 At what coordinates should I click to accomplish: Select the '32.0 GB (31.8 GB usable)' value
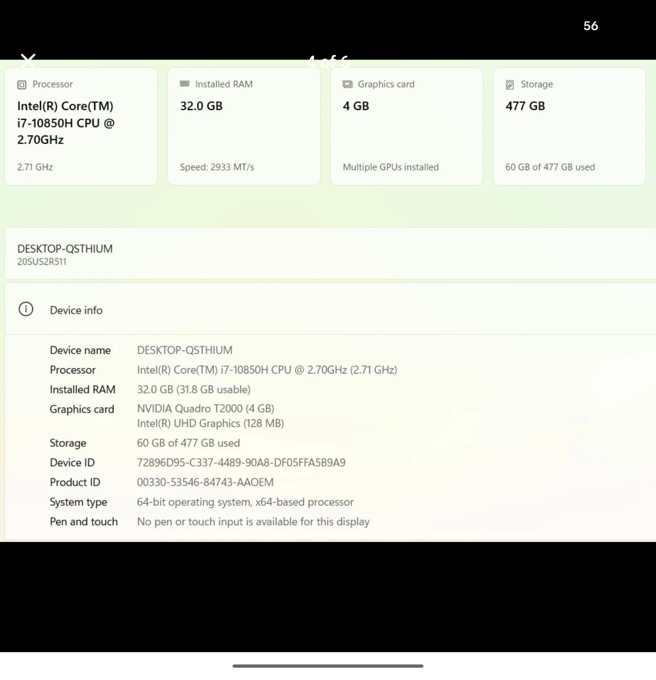(194, 390)
